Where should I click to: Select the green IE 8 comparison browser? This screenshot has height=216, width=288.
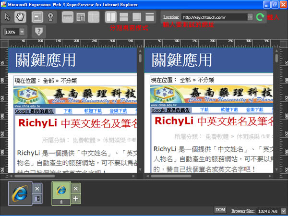click(x=61, y=193)
